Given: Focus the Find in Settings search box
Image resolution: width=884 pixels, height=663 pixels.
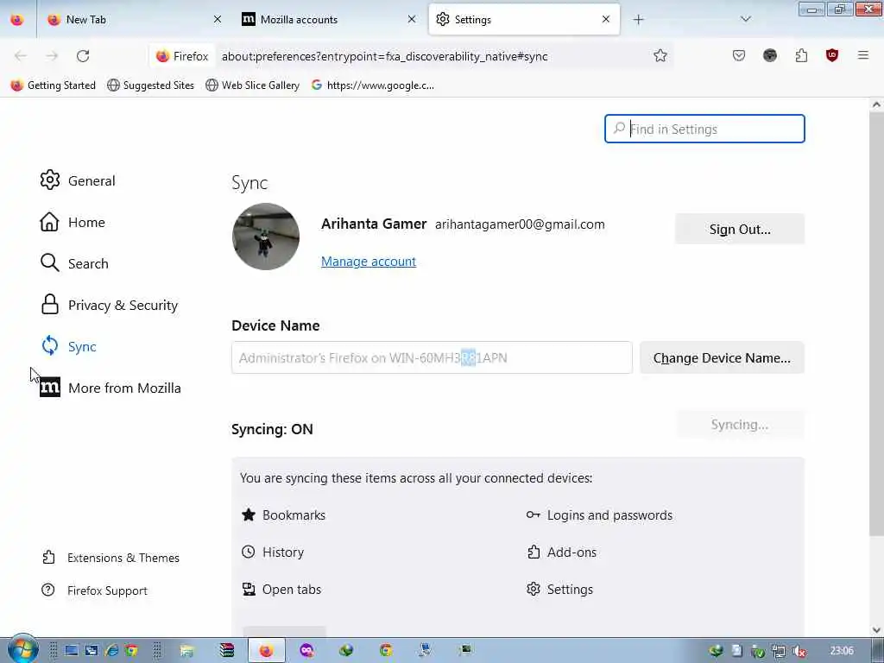Looking at the screenshot, I should point(704,129).
